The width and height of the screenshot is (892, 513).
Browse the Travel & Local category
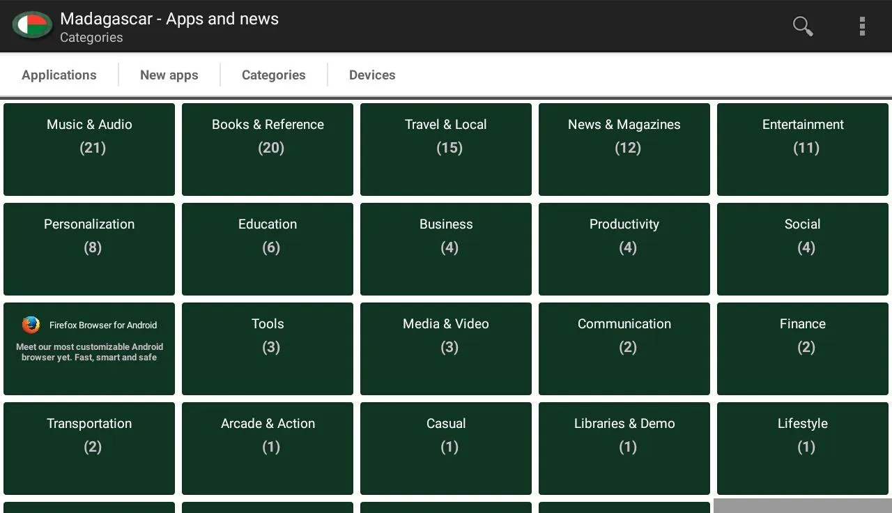(446, 149)
